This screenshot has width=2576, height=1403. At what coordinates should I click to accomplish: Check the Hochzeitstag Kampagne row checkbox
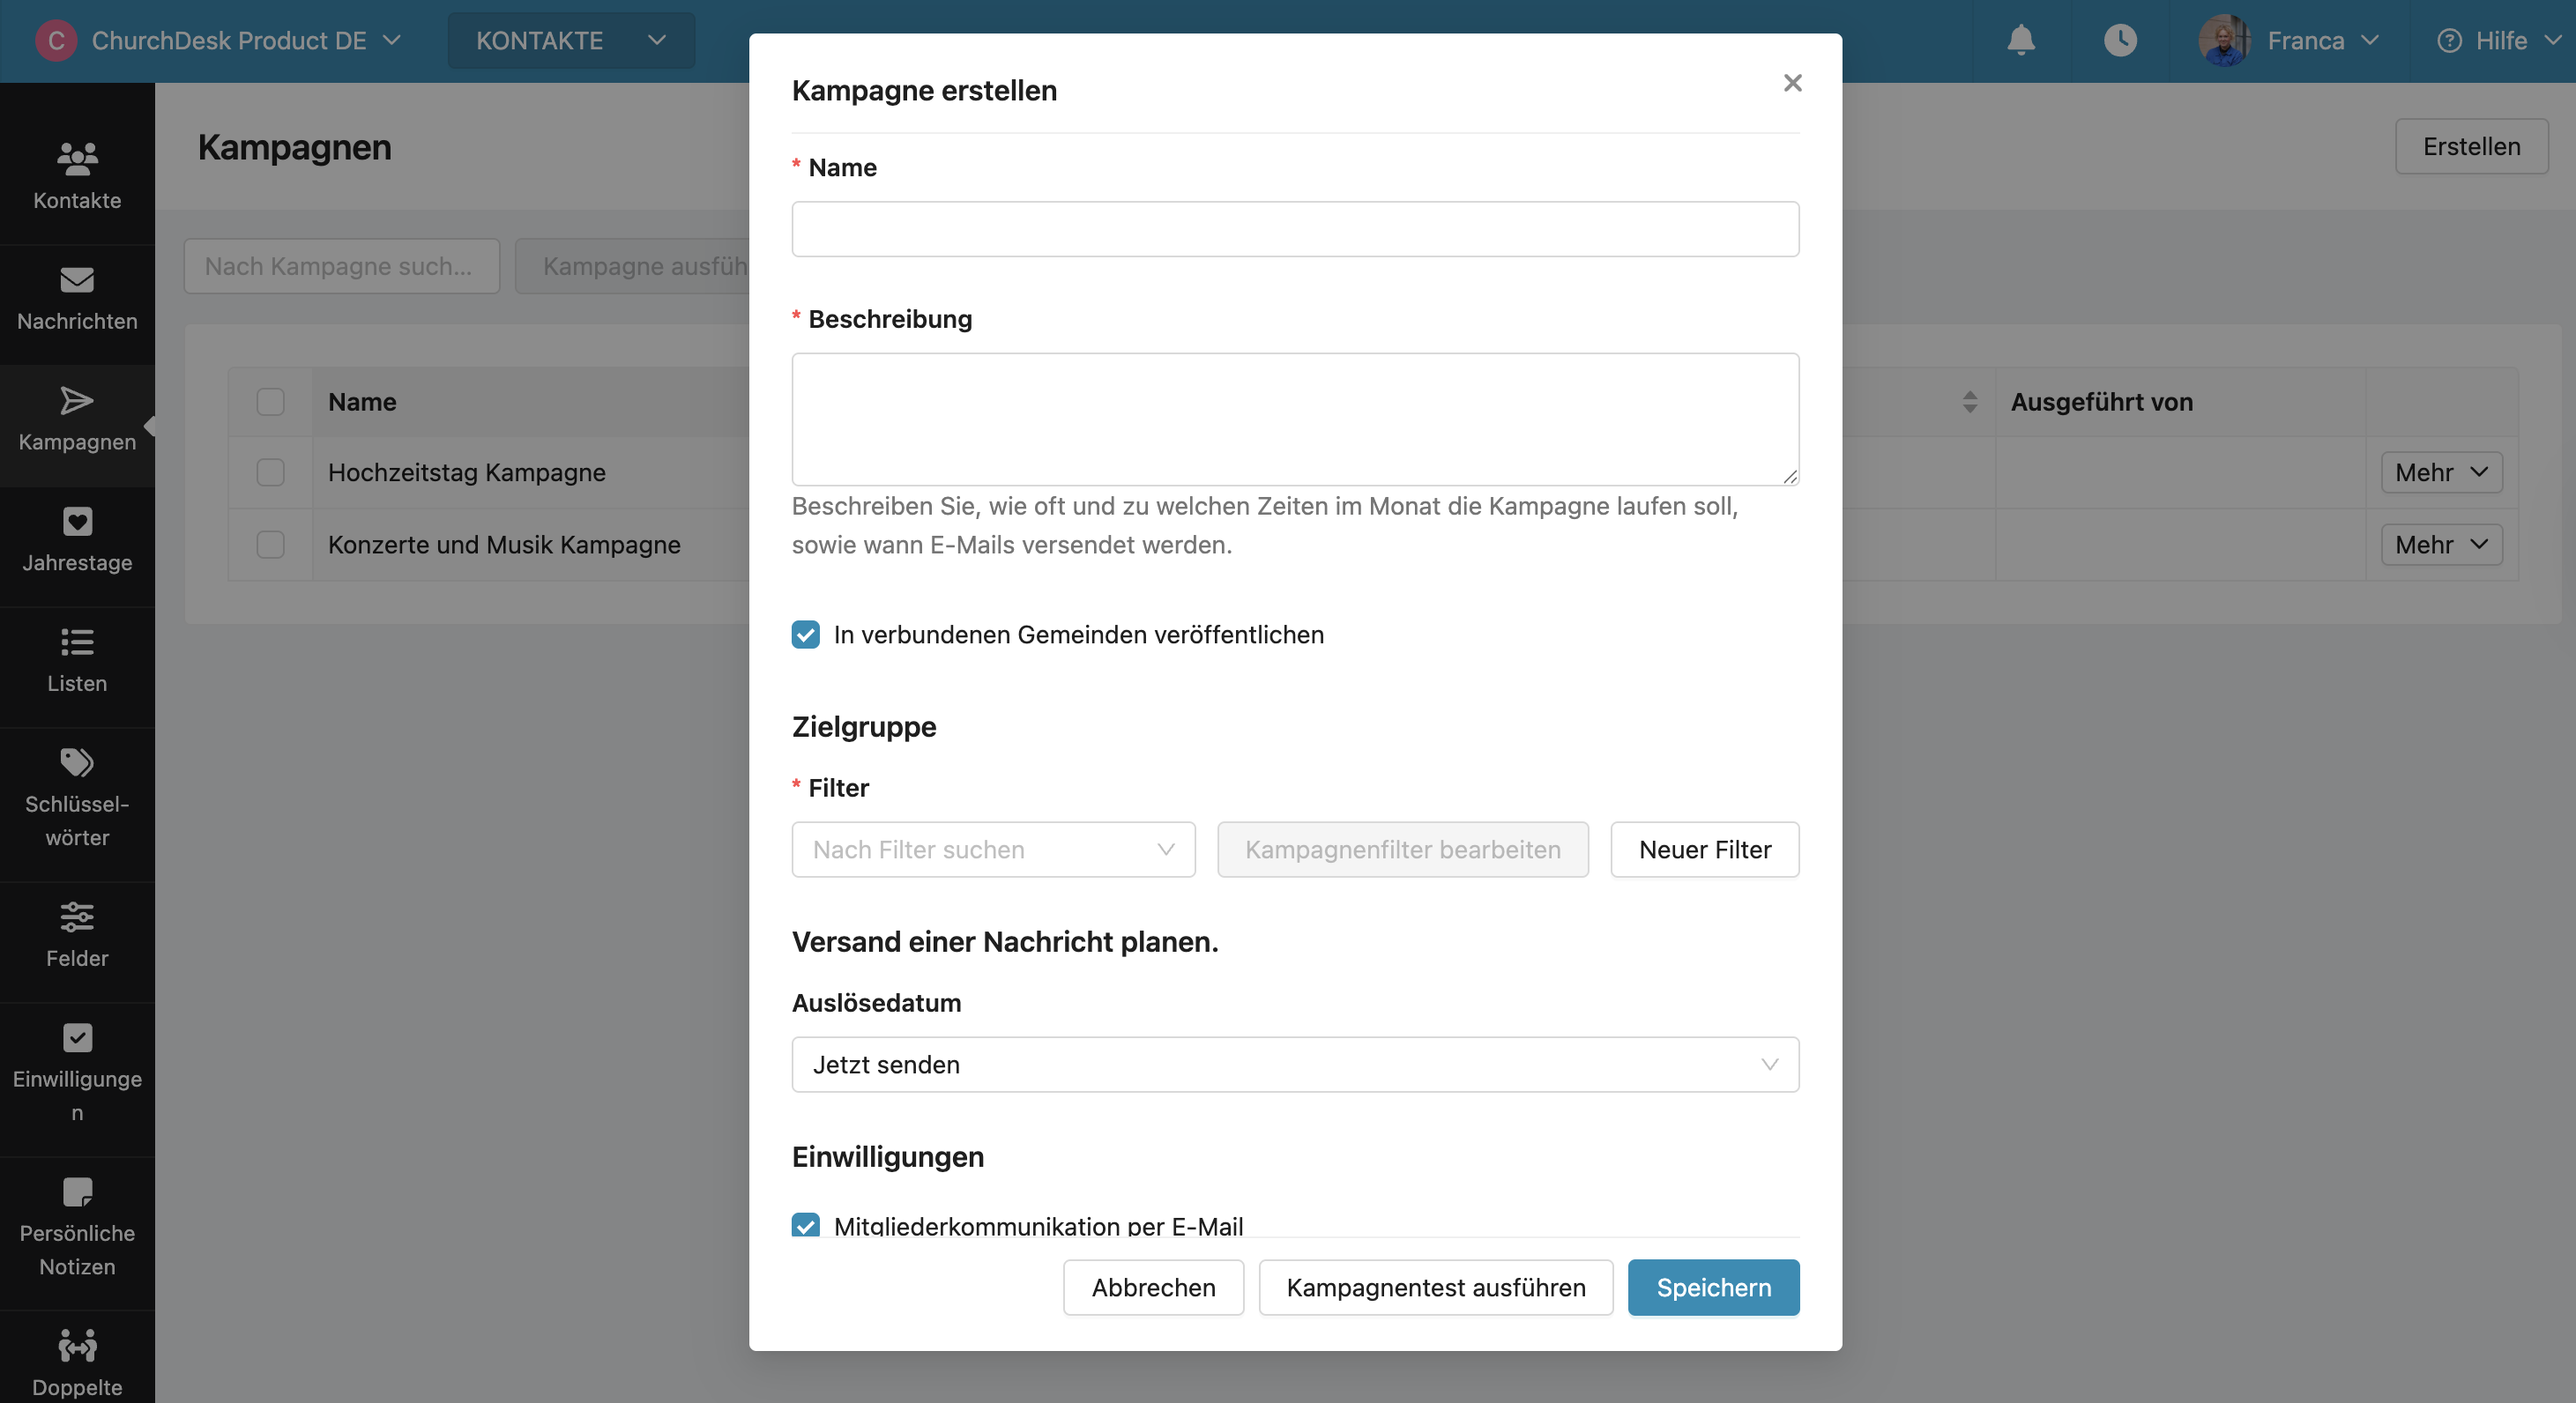(x=270, y=472)
